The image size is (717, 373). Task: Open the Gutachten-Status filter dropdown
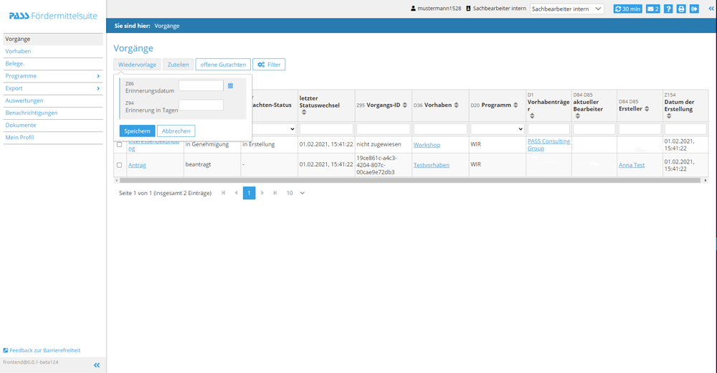pos(275,129)
